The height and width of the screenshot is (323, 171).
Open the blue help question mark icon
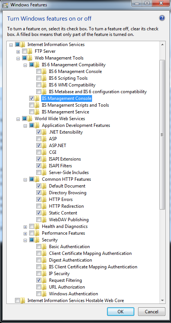(162, 18)
